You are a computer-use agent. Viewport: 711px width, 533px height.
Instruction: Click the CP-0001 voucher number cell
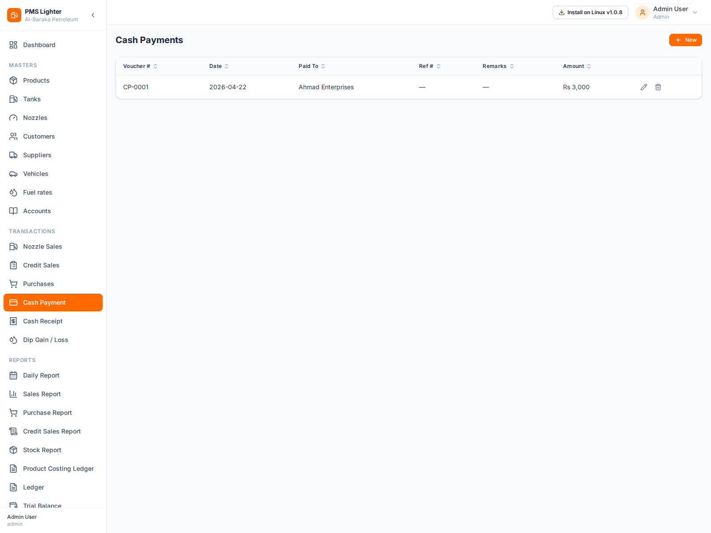136,87
